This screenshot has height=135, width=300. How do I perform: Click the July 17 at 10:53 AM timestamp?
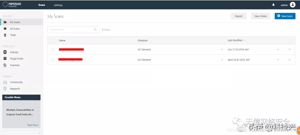[238, 49]
